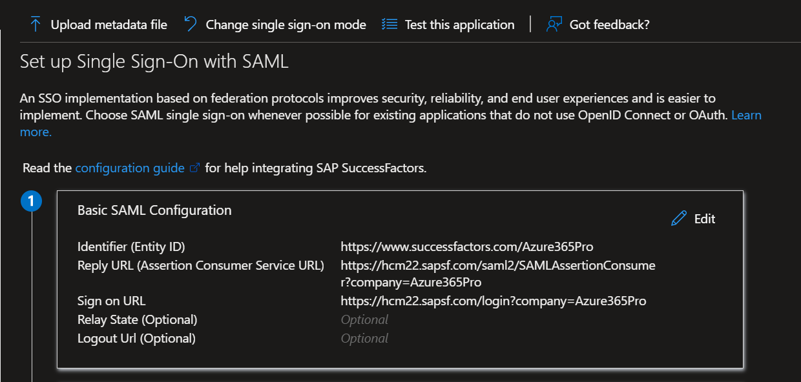Open Upload metadata file
Image resolution: width=801 pixels, height=382 pixels.
point(98,25)
